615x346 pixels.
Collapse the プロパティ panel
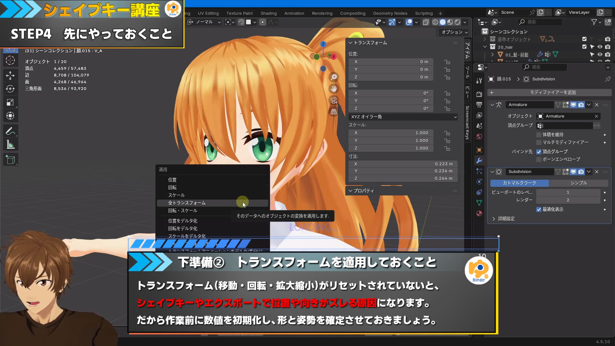tap(350, 191)
